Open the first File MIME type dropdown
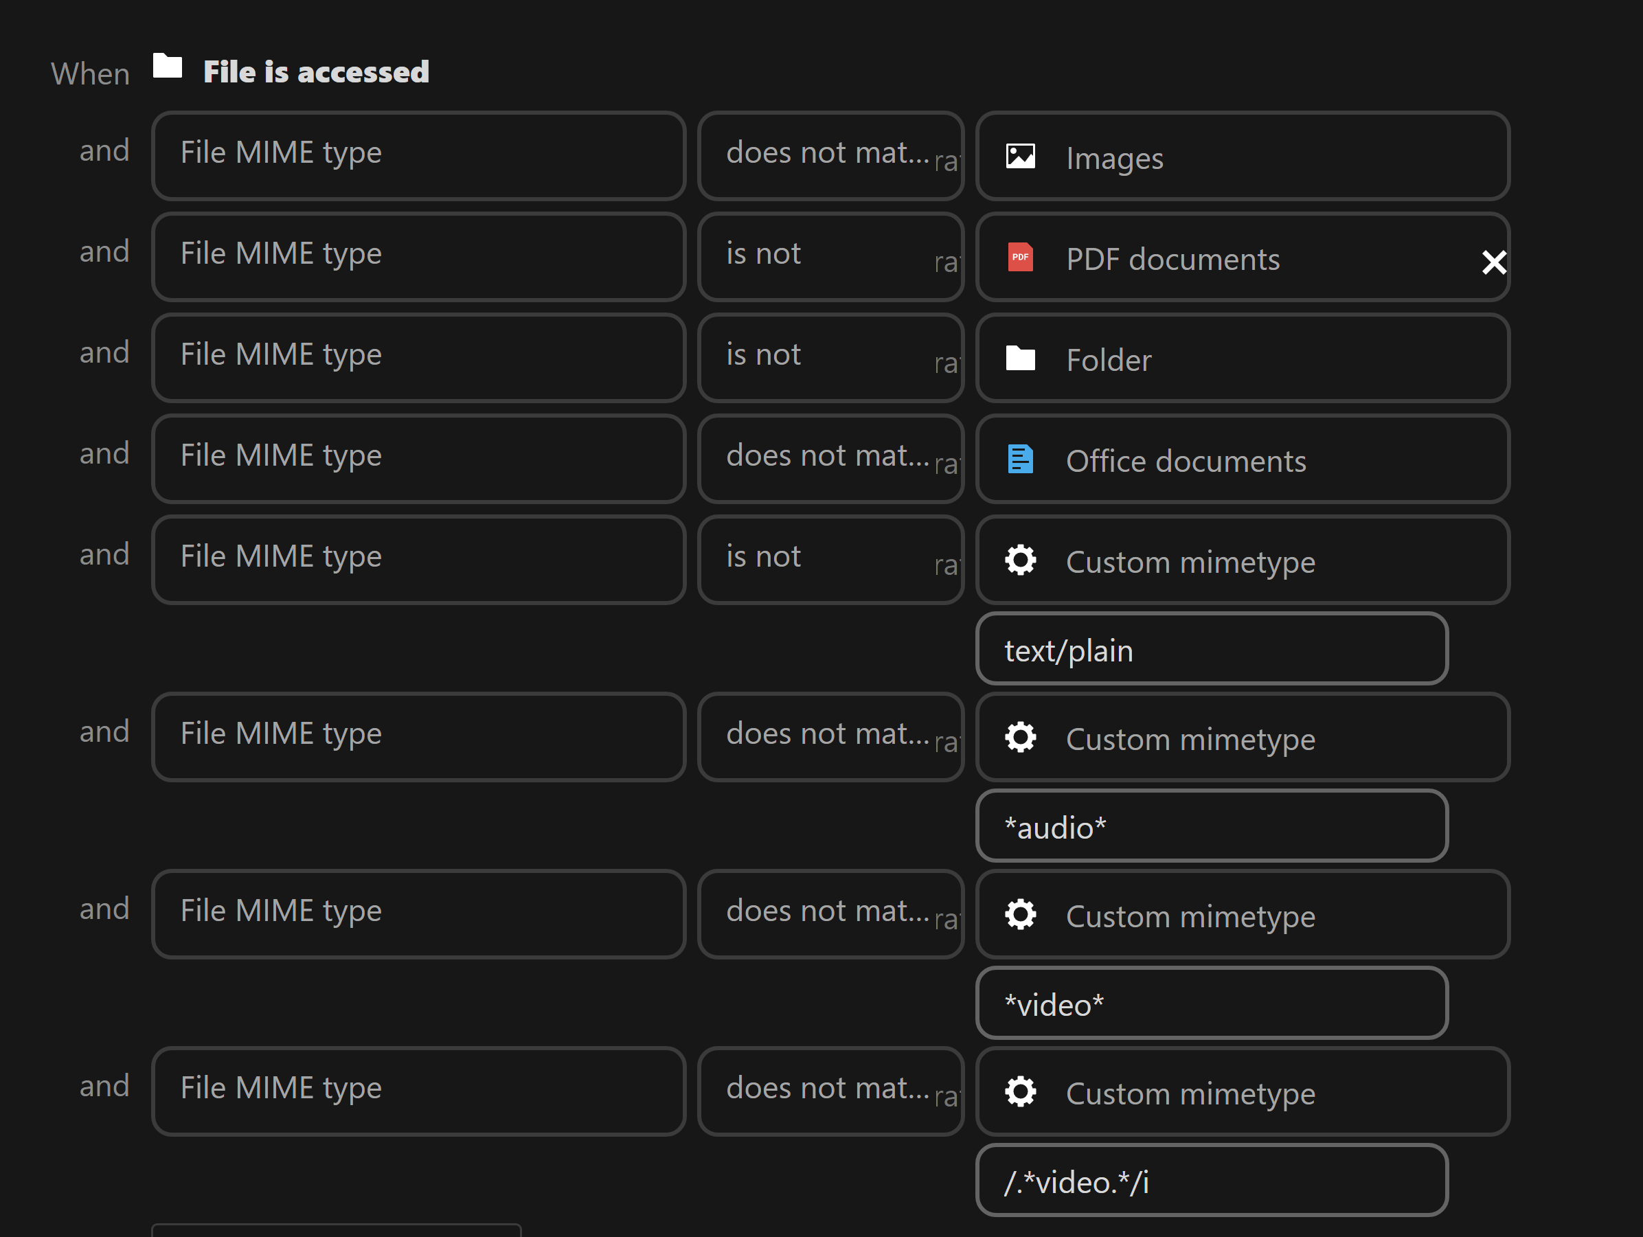 [x=418, y=155]
